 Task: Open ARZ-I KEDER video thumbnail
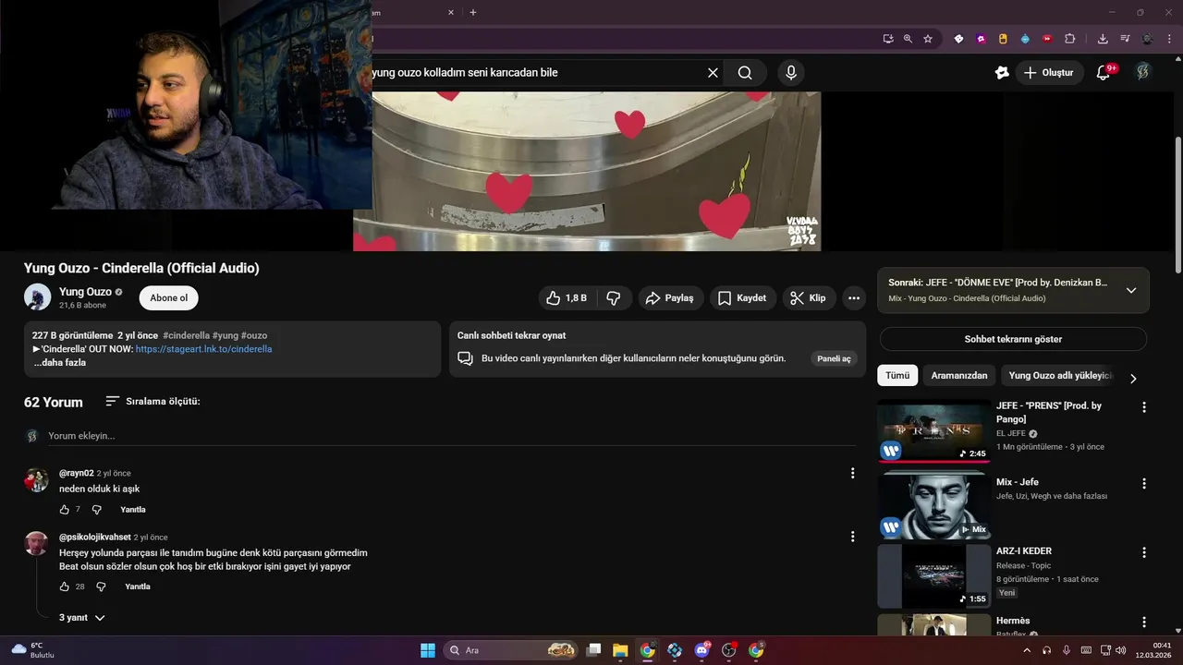(x=933, y=576)
